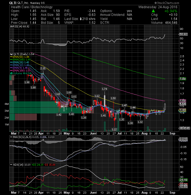Screen dimensions: 191x195
Task: Click the 1.47 high price label
Action: 124,105
